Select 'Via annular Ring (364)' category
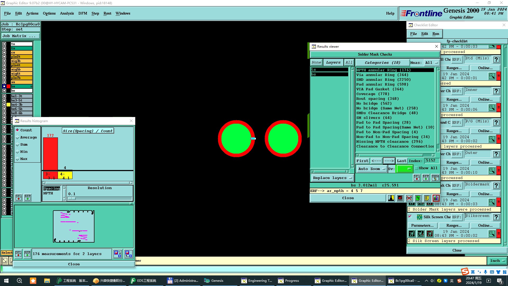Viewport: 508px width, 286px height. [382, 75]
